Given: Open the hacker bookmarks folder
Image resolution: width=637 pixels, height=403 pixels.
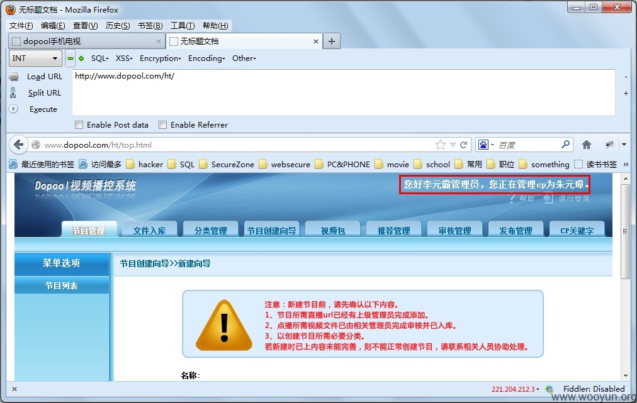Looking at the screenshot, I should pos(145,164).
